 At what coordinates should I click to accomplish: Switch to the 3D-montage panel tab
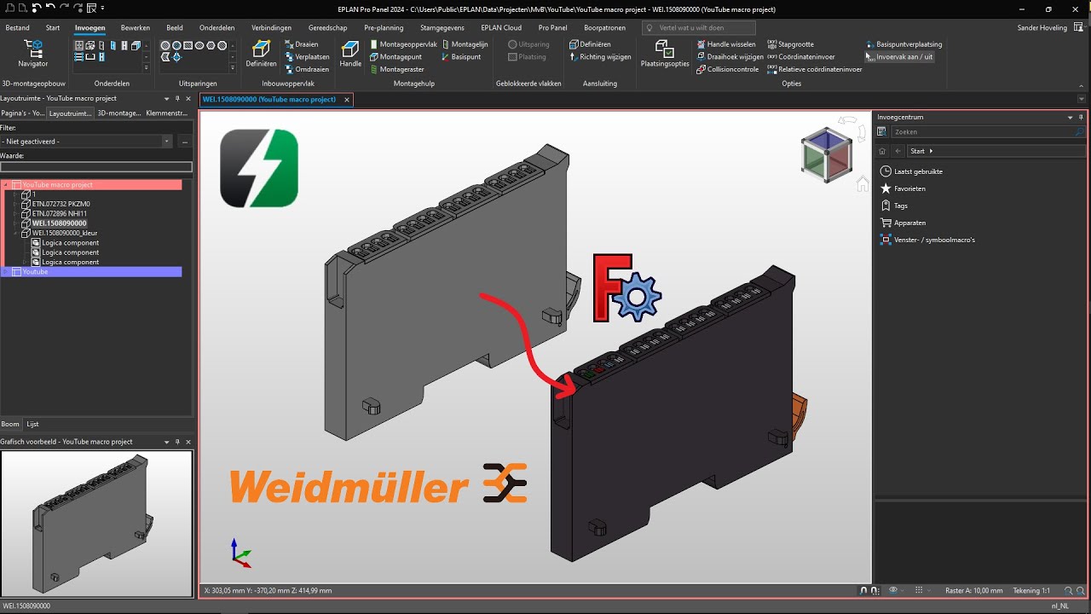[x=118, y=113]
